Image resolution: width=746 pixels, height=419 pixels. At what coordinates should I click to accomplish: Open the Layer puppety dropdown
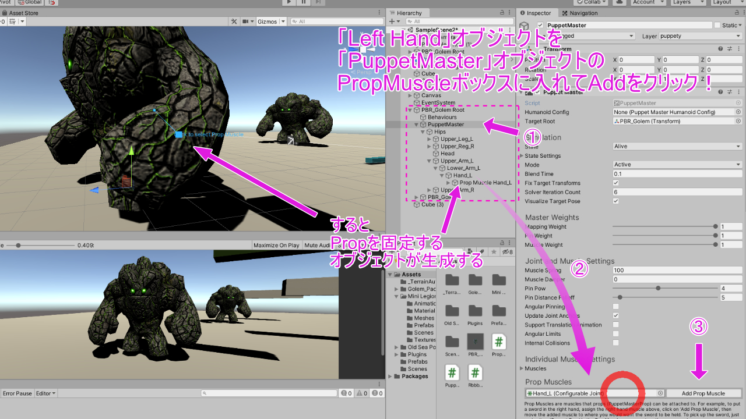pos(701,36)
